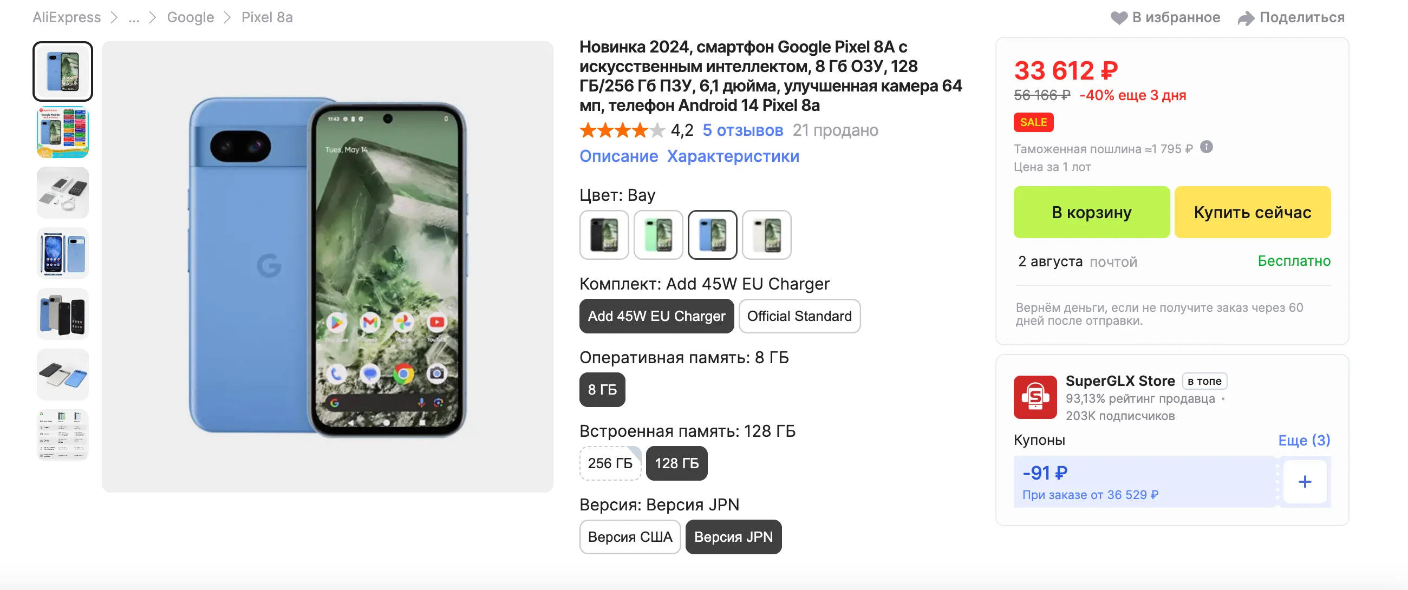Image resolution: width=1408 pixels, height=590 pixels.
Task: Click the share arrow icon
Action: [x=1246, y=18]
